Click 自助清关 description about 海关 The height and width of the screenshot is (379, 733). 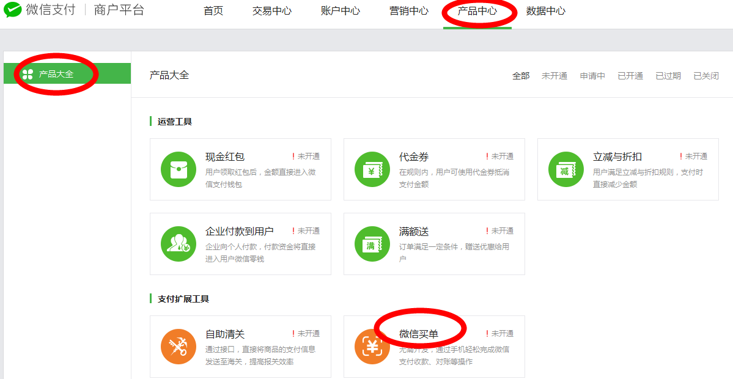click(260, 355)
